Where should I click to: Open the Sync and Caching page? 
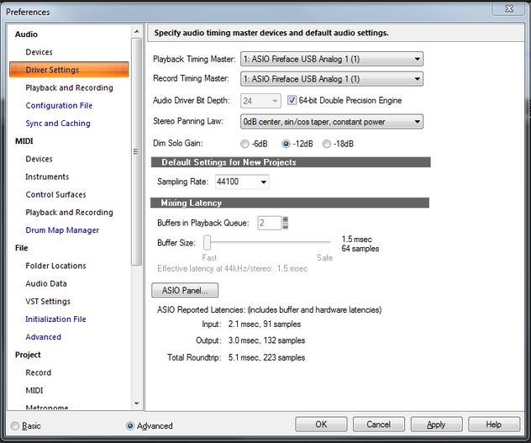(57, 124)
